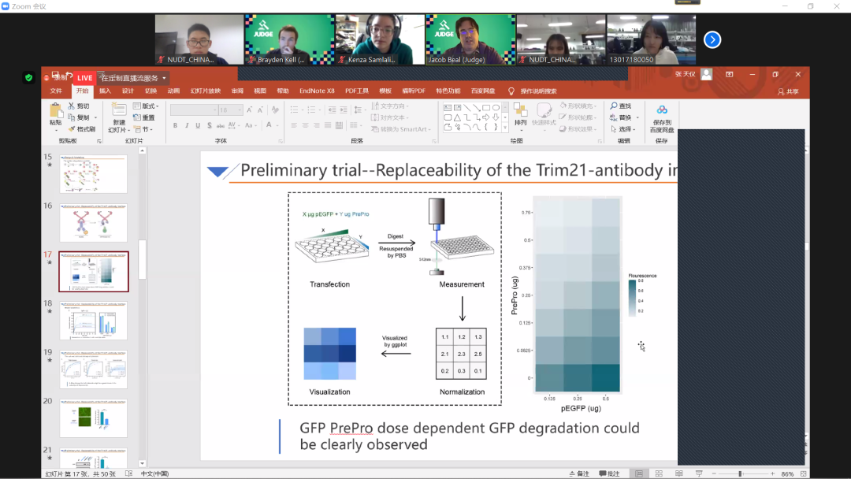
Task: Click the zoom slider handle
Action: click(740, 473)
